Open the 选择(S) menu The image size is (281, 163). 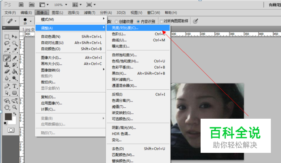73,13
